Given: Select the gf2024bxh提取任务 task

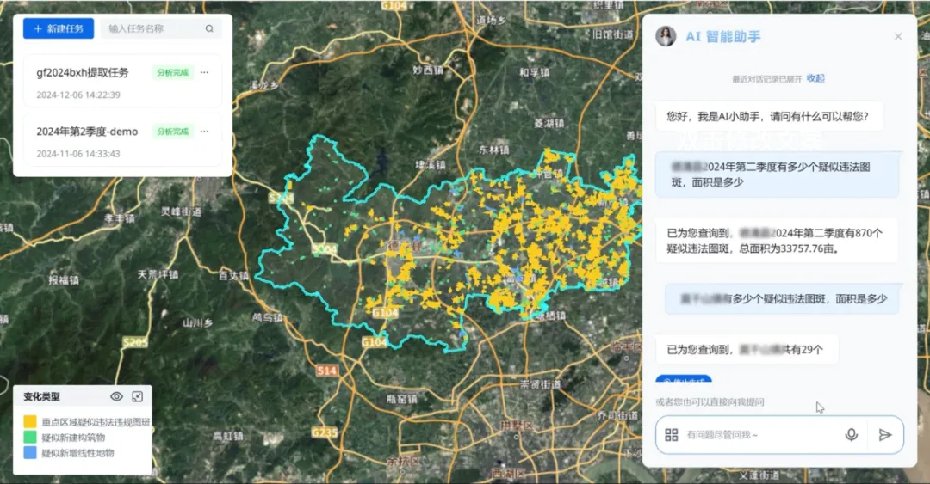Looking at the screenshot, I should pos(83,73).
